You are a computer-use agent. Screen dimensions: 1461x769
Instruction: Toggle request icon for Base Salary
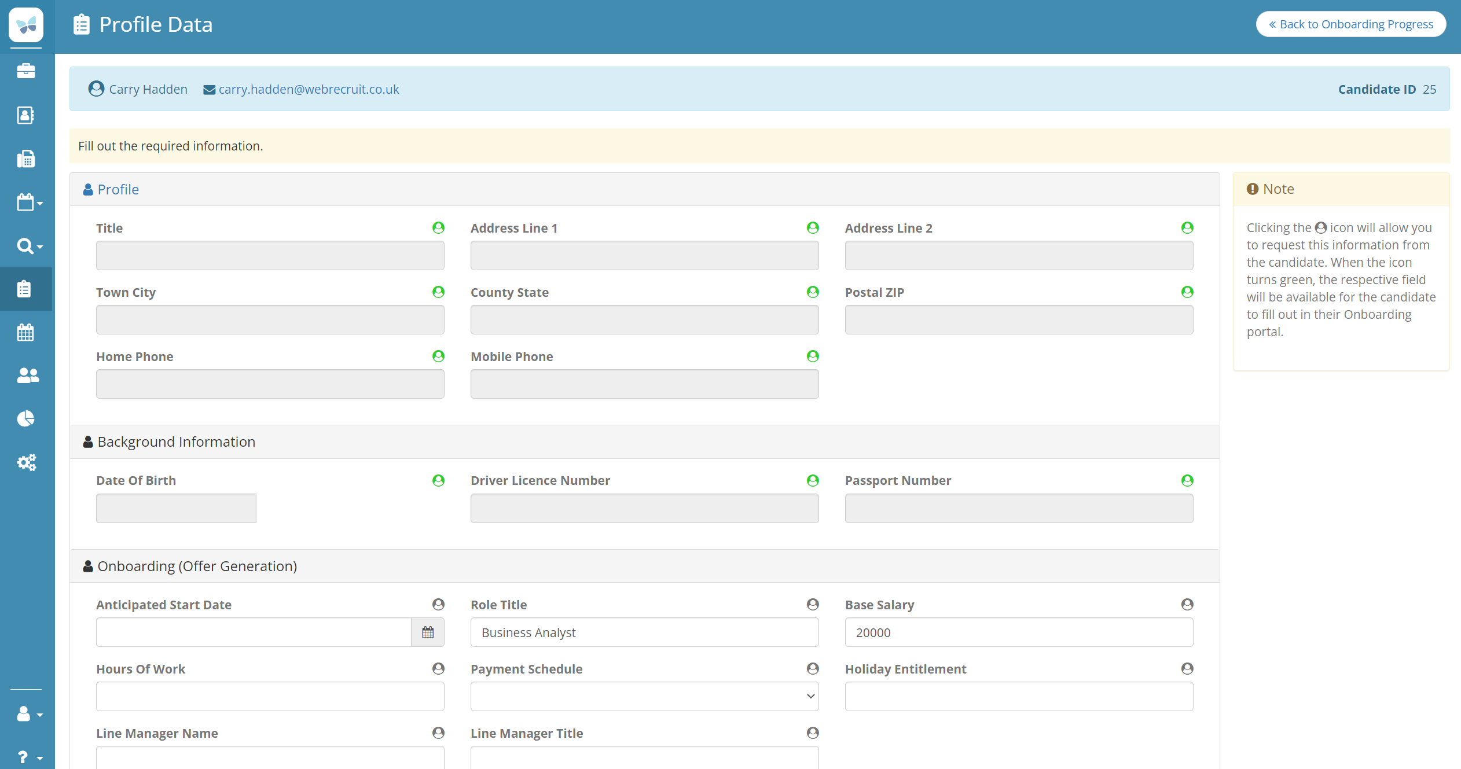1187,604
